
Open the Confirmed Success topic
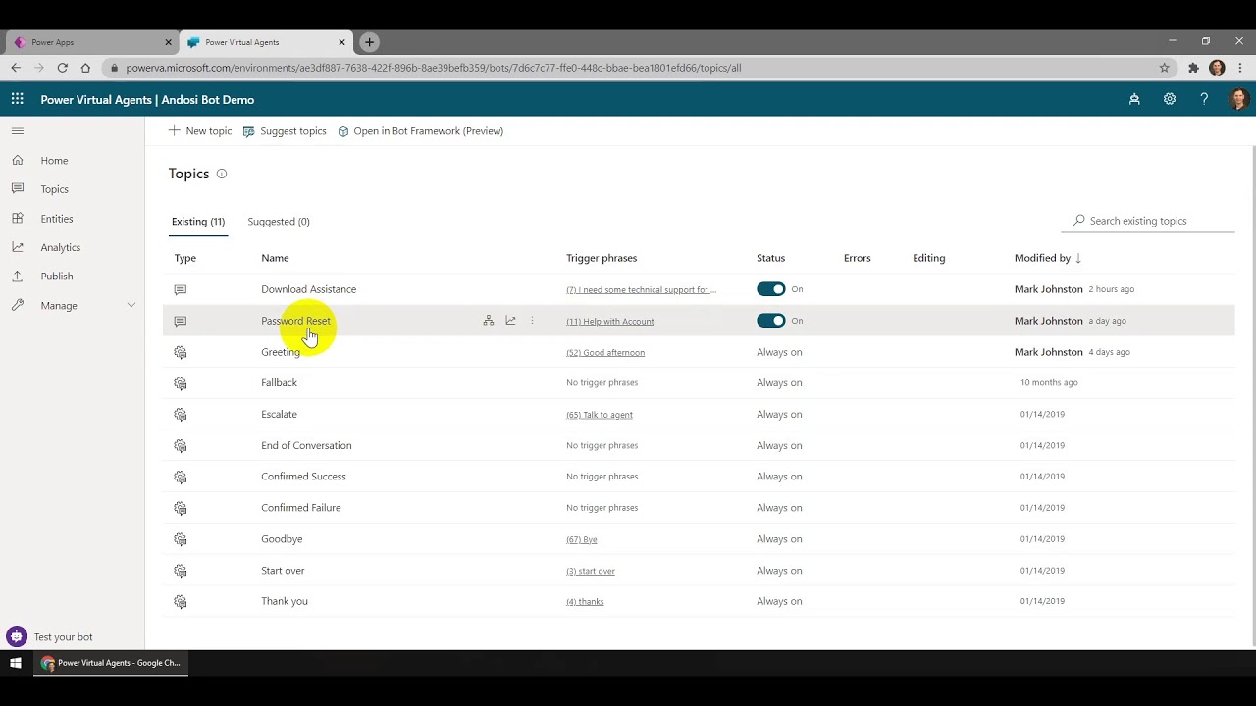click(x=303, y=477)
